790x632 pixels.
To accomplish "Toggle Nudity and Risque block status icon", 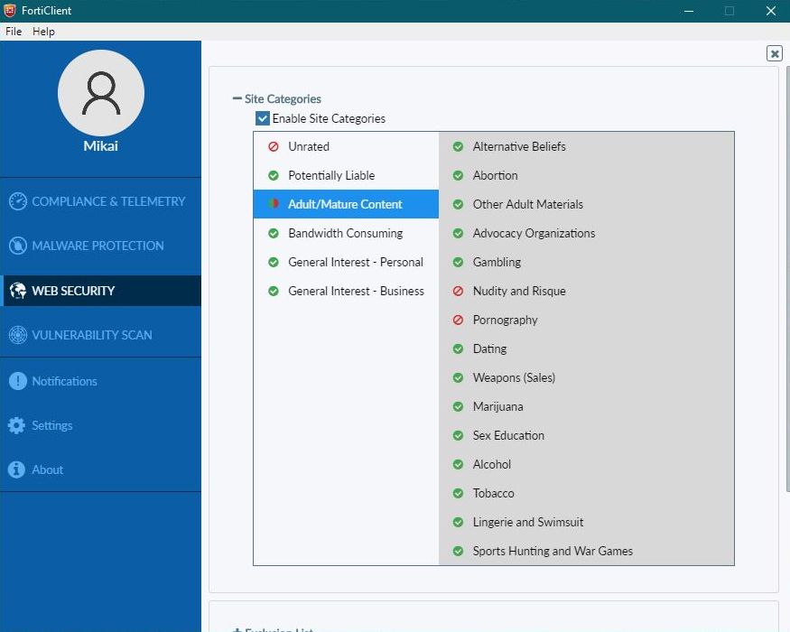I will [x=458, y=291].
